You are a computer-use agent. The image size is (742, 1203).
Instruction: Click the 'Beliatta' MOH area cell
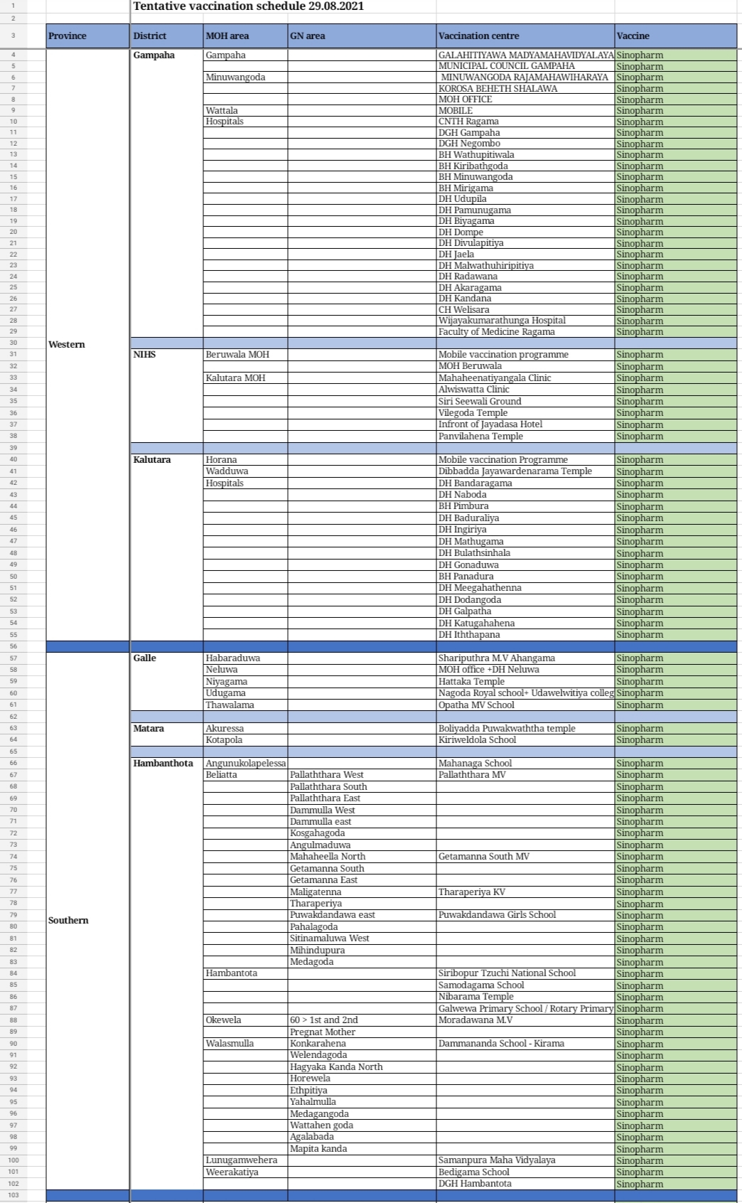pos(245,775)
